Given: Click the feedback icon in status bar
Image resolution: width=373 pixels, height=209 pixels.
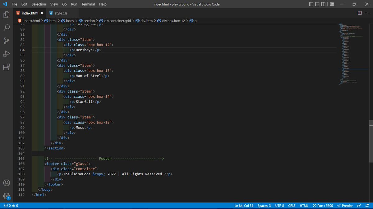Looking at the screenshot, I should tap(359, 206).
